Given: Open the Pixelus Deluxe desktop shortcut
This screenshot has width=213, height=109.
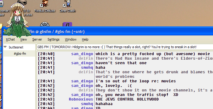Looking at the screenshot, I should 44,6.
